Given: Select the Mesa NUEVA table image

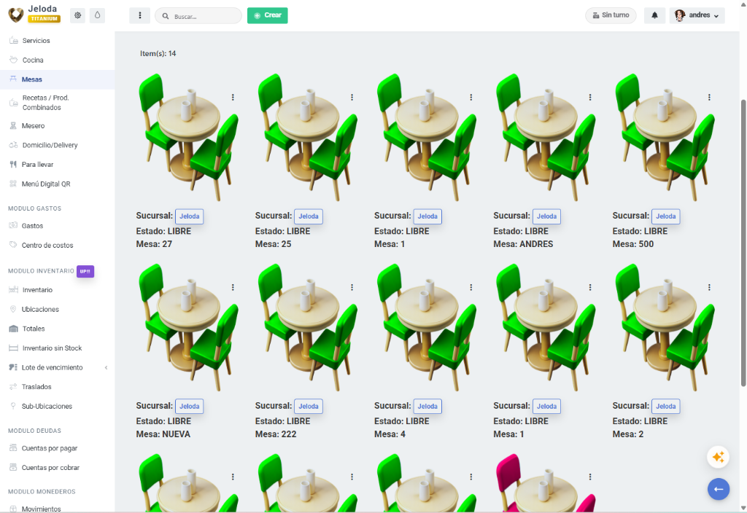Looking at the screenshot, I should (x=189, y=327).
